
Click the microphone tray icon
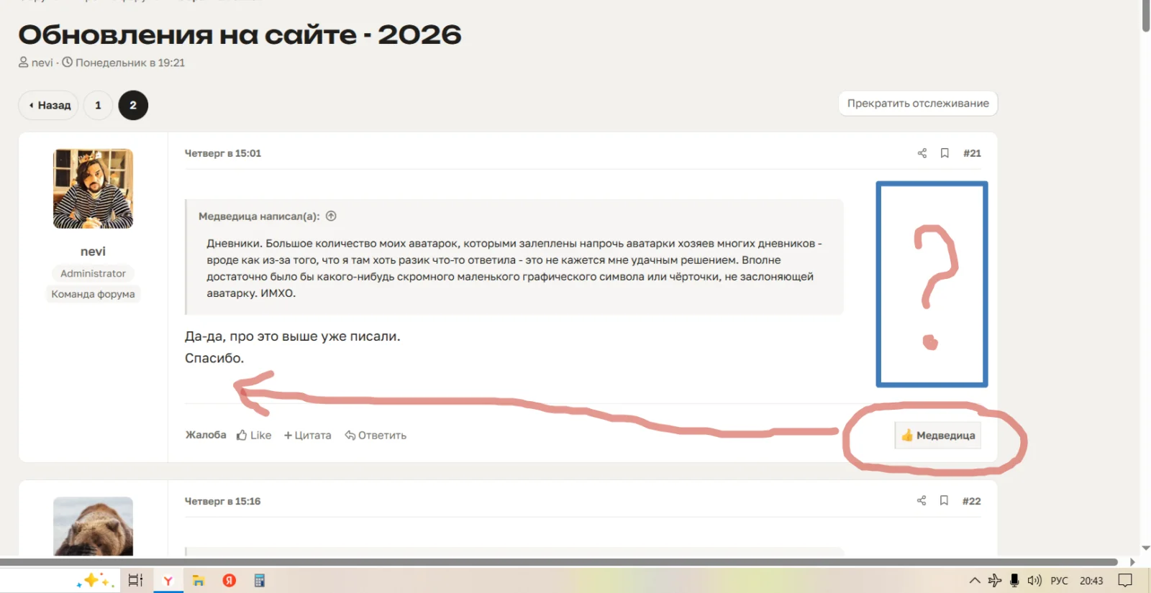(x=1014, y=581)
